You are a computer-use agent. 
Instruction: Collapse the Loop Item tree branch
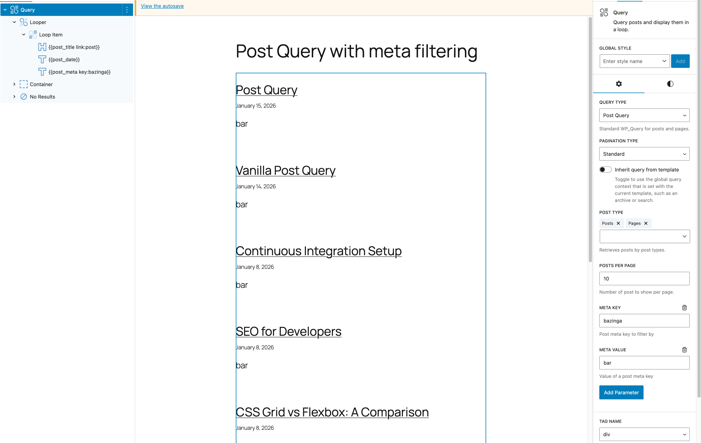[24, 34]
